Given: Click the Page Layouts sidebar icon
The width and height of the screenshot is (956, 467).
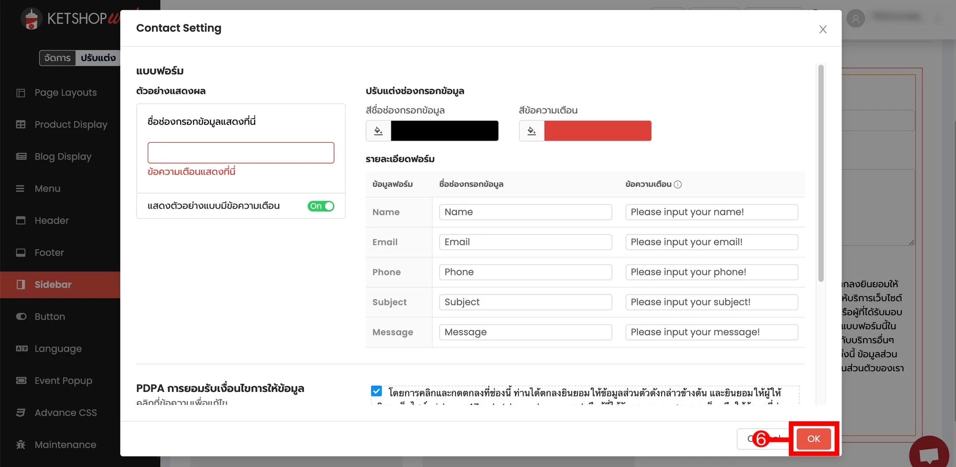Looking at the screenshot, I should (x=21, y=93).
